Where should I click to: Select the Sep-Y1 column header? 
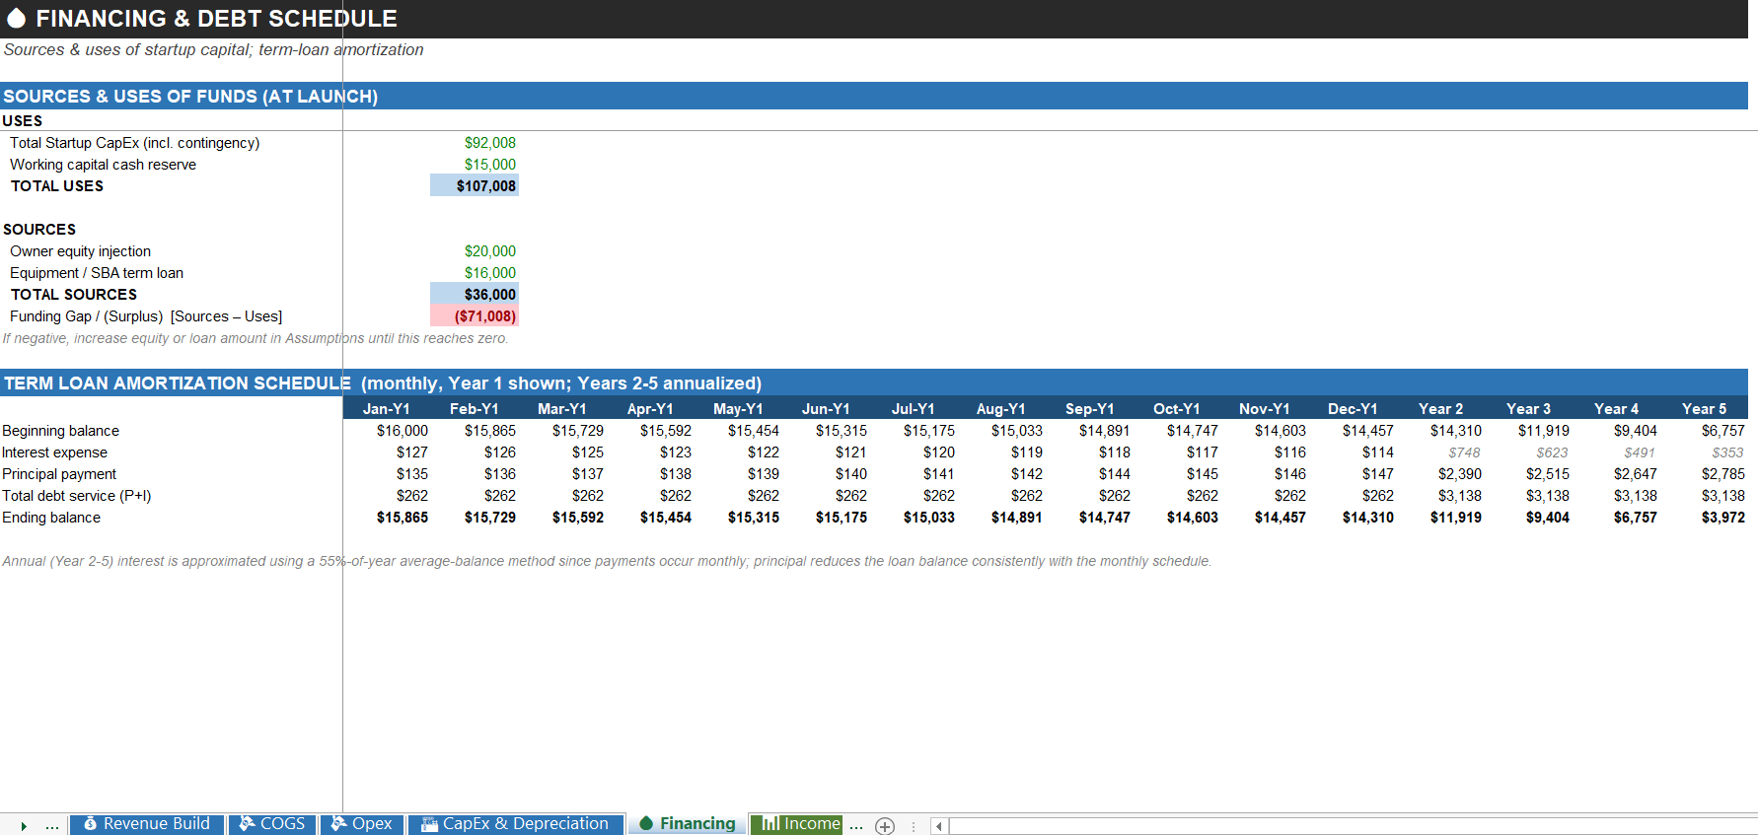(x=1089, y=409)
